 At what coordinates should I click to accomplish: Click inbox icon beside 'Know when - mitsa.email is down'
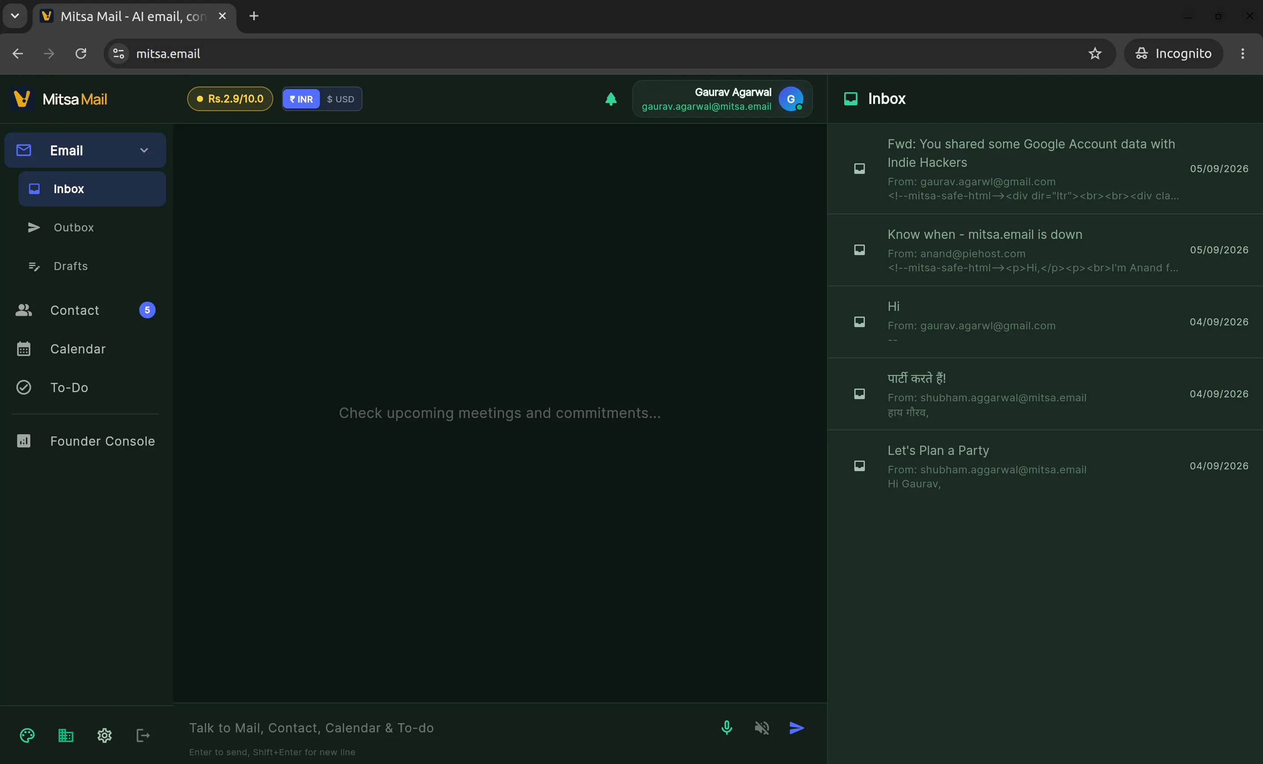coord(860,250)
